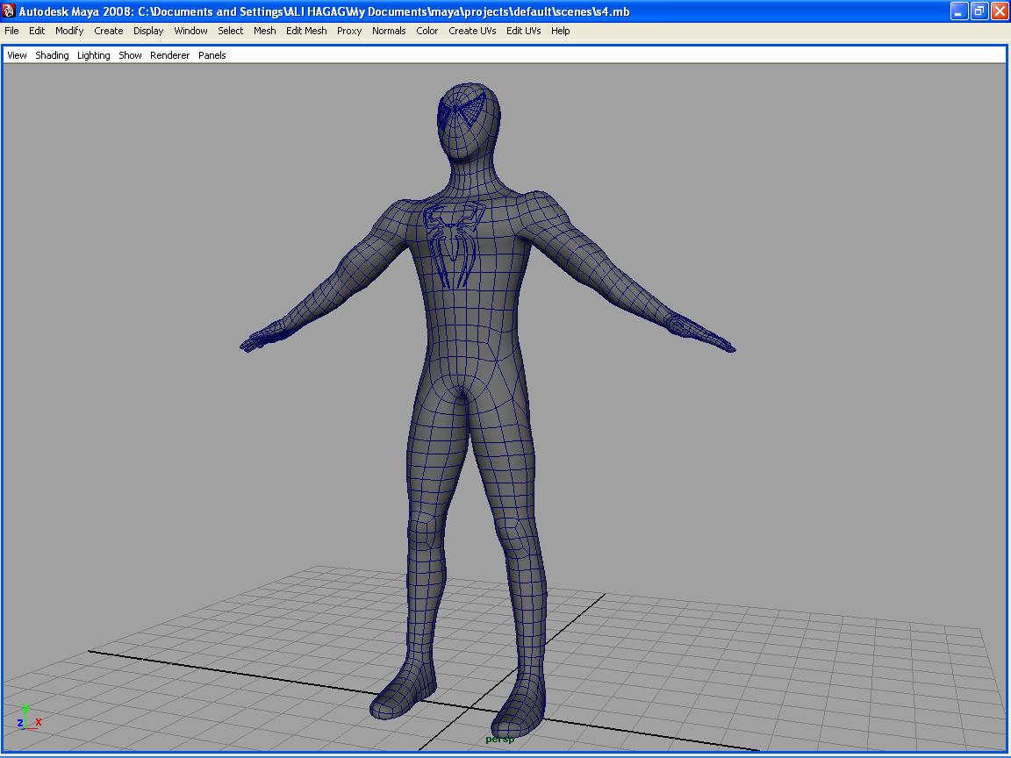Select the character model's head
The width and height of the screenshot is (1011, 758).
click(469, 121)
